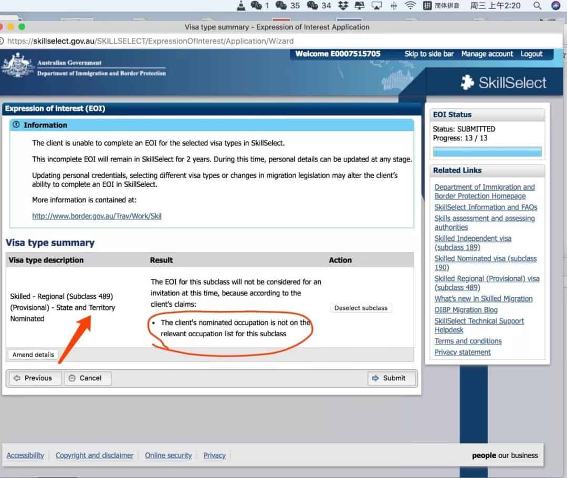
Task: Click Welcome E0007515705 text
Action: click(338, 54)
